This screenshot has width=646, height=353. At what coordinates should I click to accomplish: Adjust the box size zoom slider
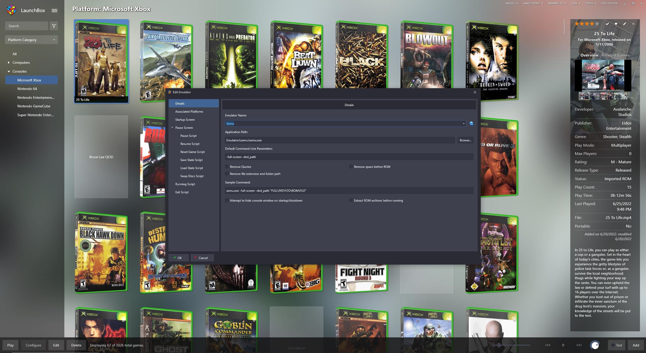[x=499, y=345]
